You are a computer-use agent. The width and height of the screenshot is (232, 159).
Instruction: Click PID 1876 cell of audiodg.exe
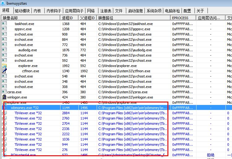click(66, 50)
